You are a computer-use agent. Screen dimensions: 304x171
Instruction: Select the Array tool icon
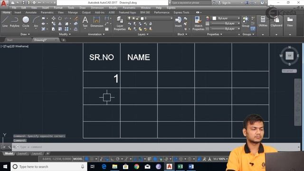(66, 29)
